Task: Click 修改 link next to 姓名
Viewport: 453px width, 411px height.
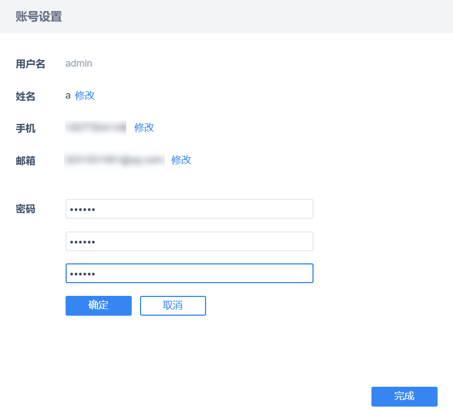Action: pyautogui.click(x=85, y=95)
